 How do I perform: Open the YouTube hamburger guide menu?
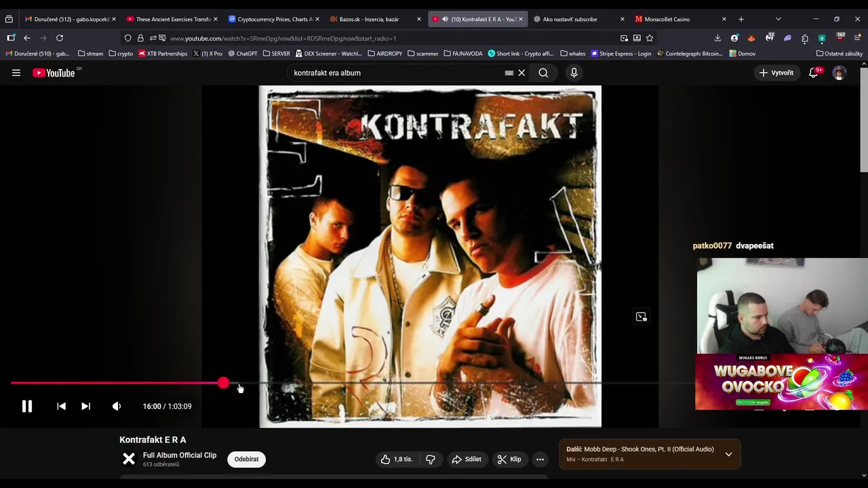coord(16,73)
